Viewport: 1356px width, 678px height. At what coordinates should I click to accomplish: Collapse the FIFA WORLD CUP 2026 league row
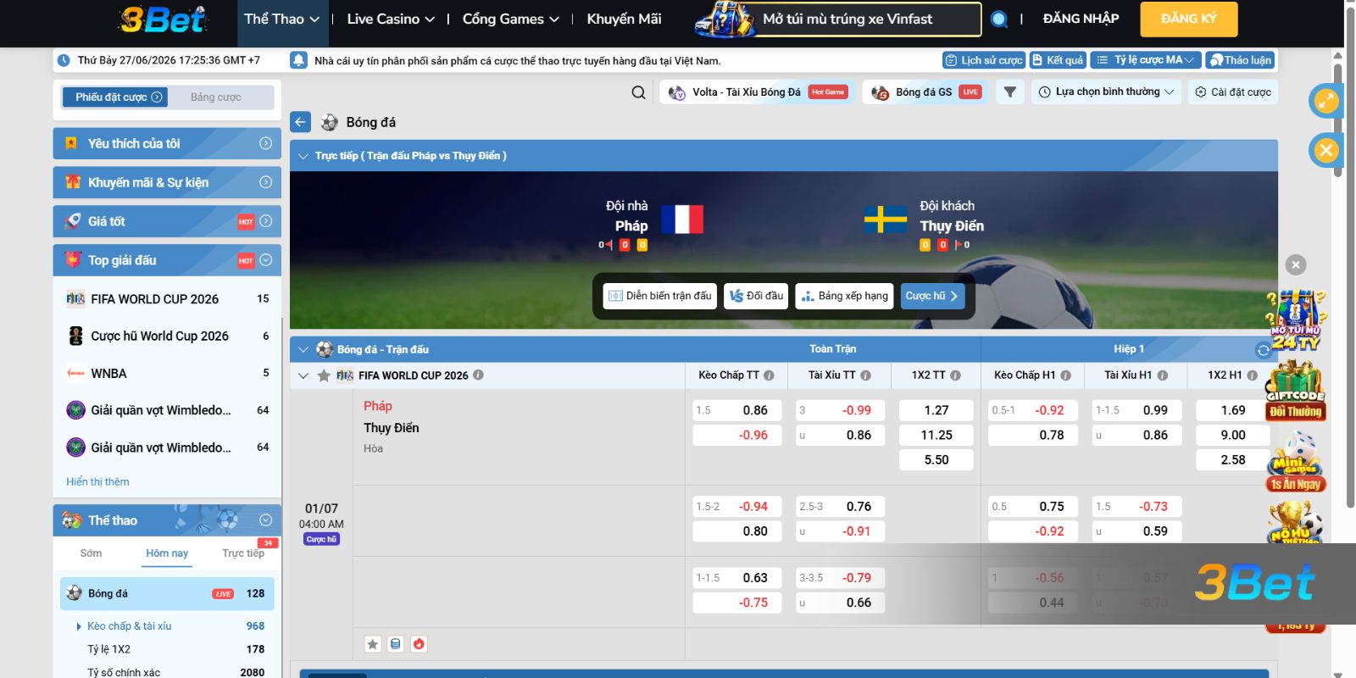[303, 375]
